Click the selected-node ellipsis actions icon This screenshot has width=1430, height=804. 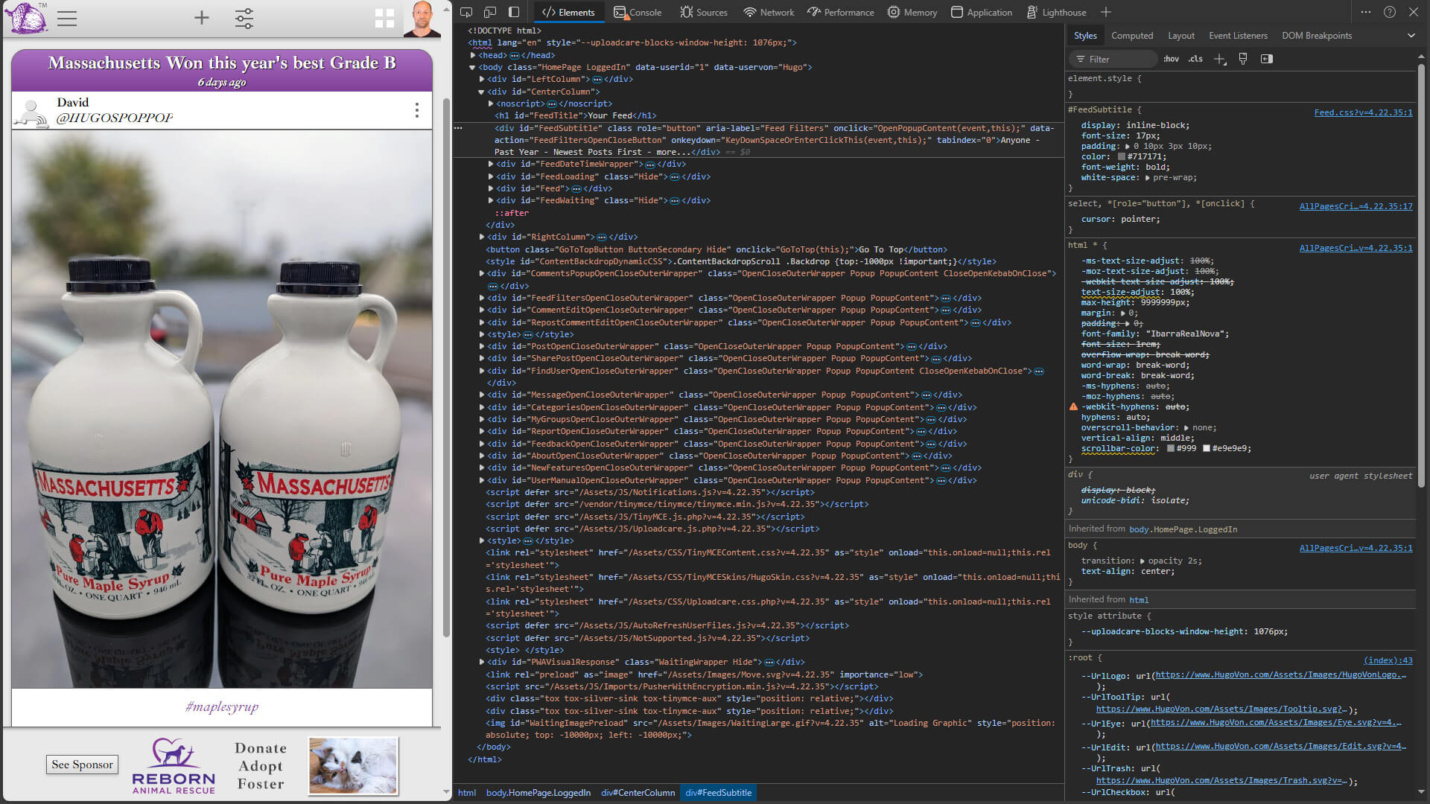pyautogui.click(x=459, y=128)
